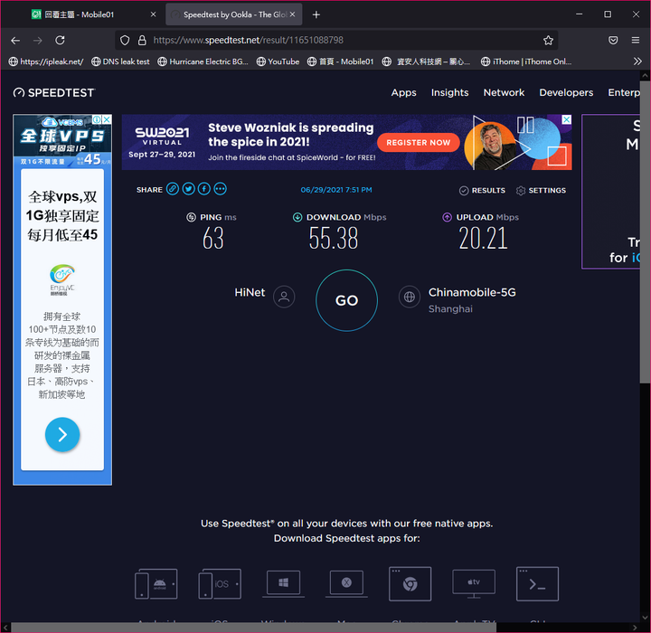Open Mobile01 home bookmark
This screenshot has height=633, width=651.
[x=341, y=61]
